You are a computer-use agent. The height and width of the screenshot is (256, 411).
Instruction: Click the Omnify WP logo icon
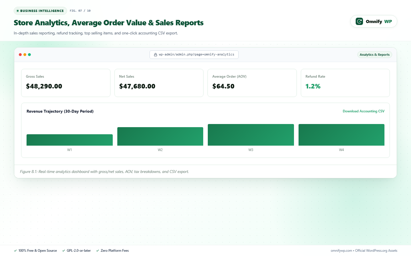pyautogui.click(x=359, y=21)
